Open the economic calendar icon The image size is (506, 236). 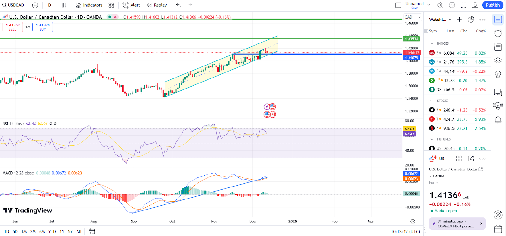coord(498,229)
